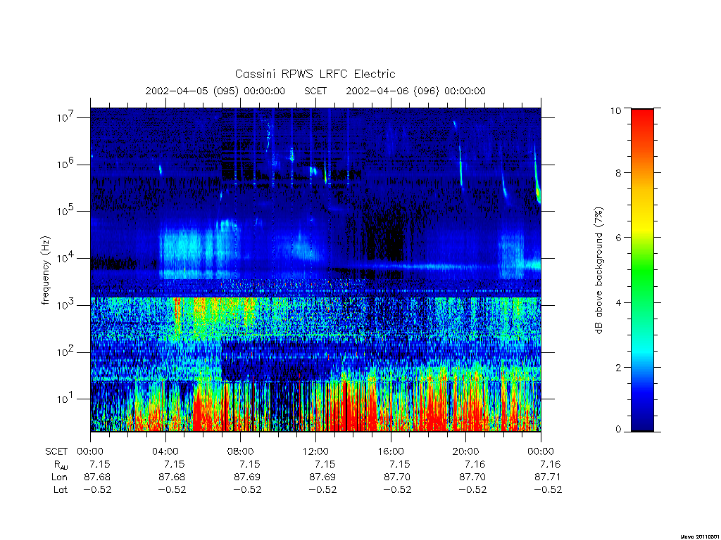
Task: Click the "Lon" row label
Action: tap(59, 477)
